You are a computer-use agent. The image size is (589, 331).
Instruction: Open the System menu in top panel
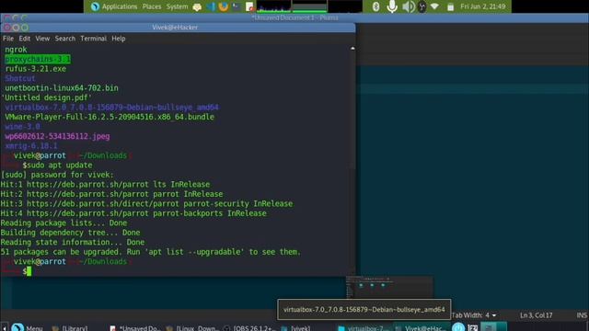click(x=177, y=6)
